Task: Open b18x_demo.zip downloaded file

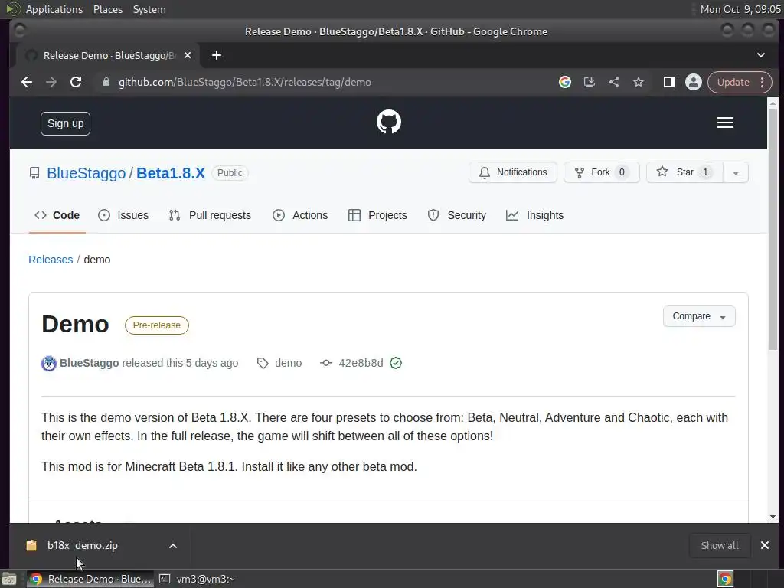Action: 83,545
